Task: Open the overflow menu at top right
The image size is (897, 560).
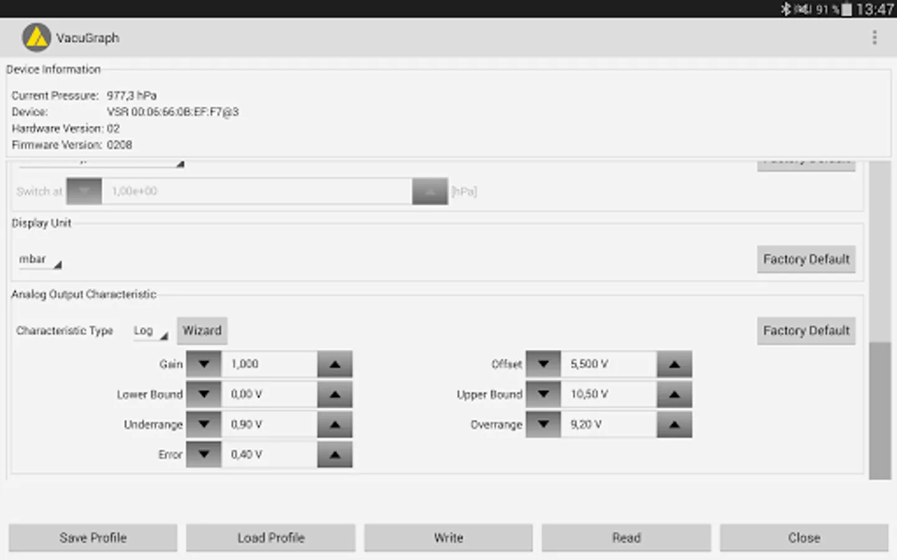Action: click(x=874, y=37)
